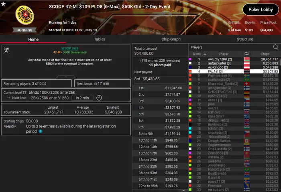Screen dimensions: 281x192
Task: Collapse the tournament info panel chevron
Action: 66,77
